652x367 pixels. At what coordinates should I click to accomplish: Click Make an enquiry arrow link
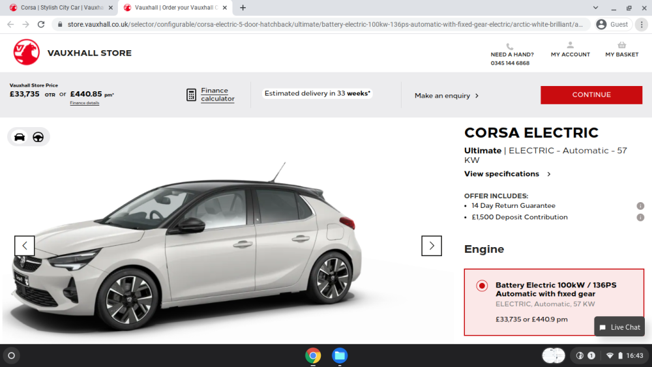pyautogui.click(x=447, y=96)
